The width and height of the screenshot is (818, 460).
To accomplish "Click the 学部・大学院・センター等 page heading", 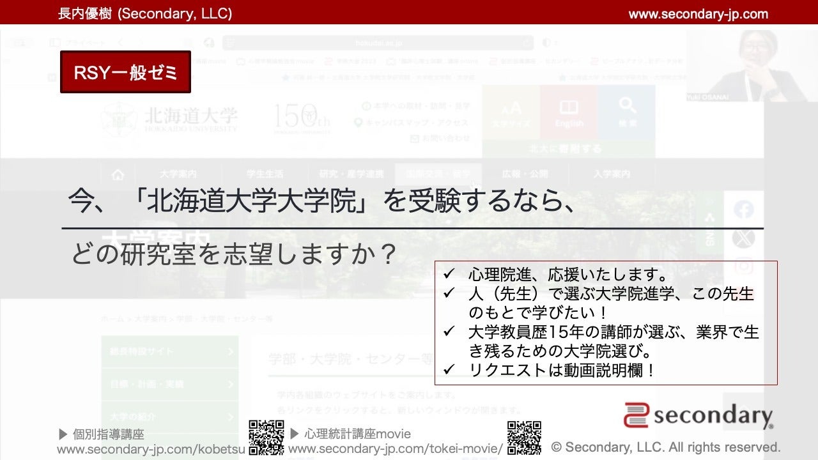I will coord(351,358).
